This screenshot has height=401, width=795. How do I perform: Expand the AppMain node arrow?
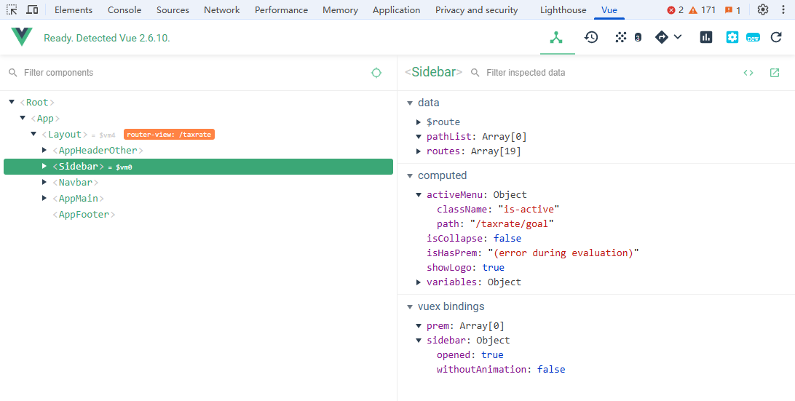[x=44, y=198]
